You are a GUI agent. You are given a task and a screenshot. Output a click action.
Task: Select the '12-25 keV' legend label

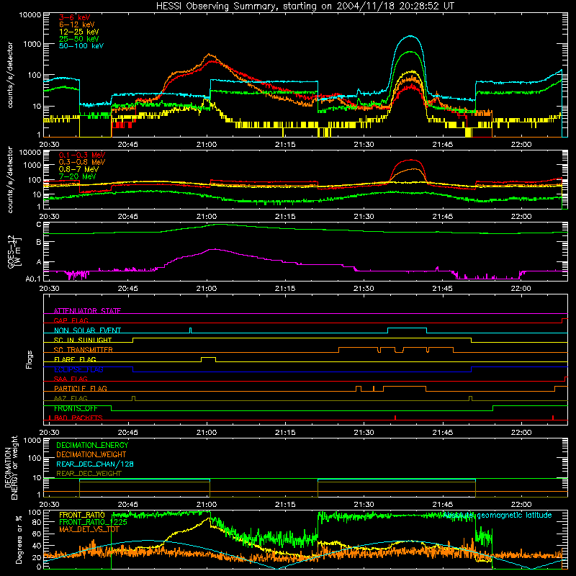pyautogui.click(x=79, y=32)
